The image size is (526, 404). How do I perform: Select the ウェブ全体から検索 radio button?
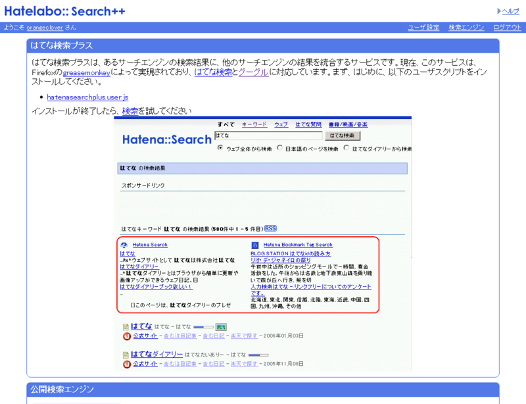click(220, 147)
